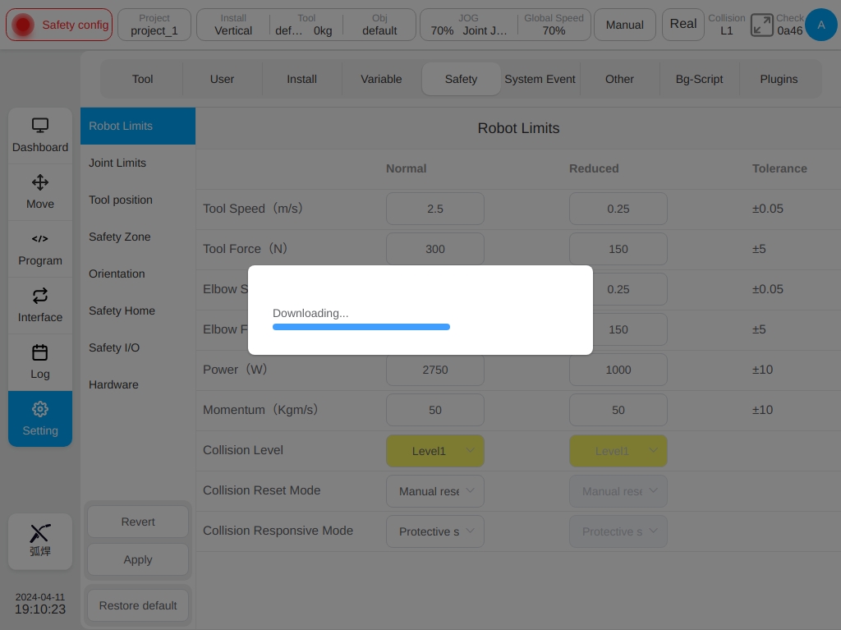Image resolution: width=841 pixels, height=630 pixels.
Task: Click the Setting gear icon
Action: 39,409
